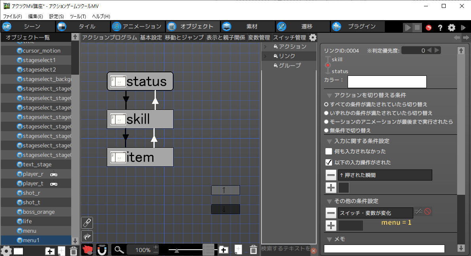
Task: Select player_r in object list
Action: (33, 174)
